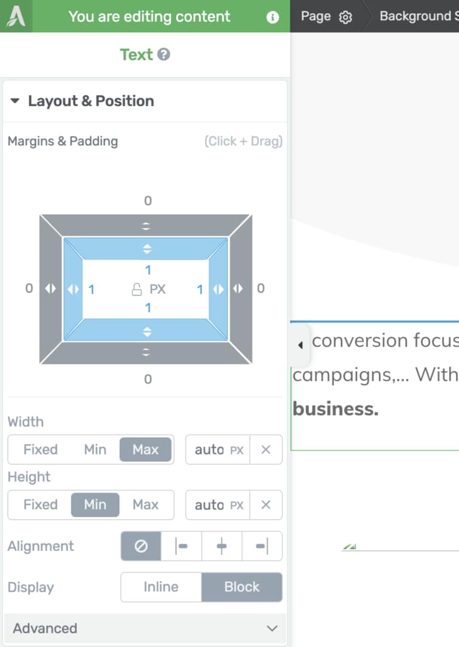Clear the Height value with X

point(266,505)
